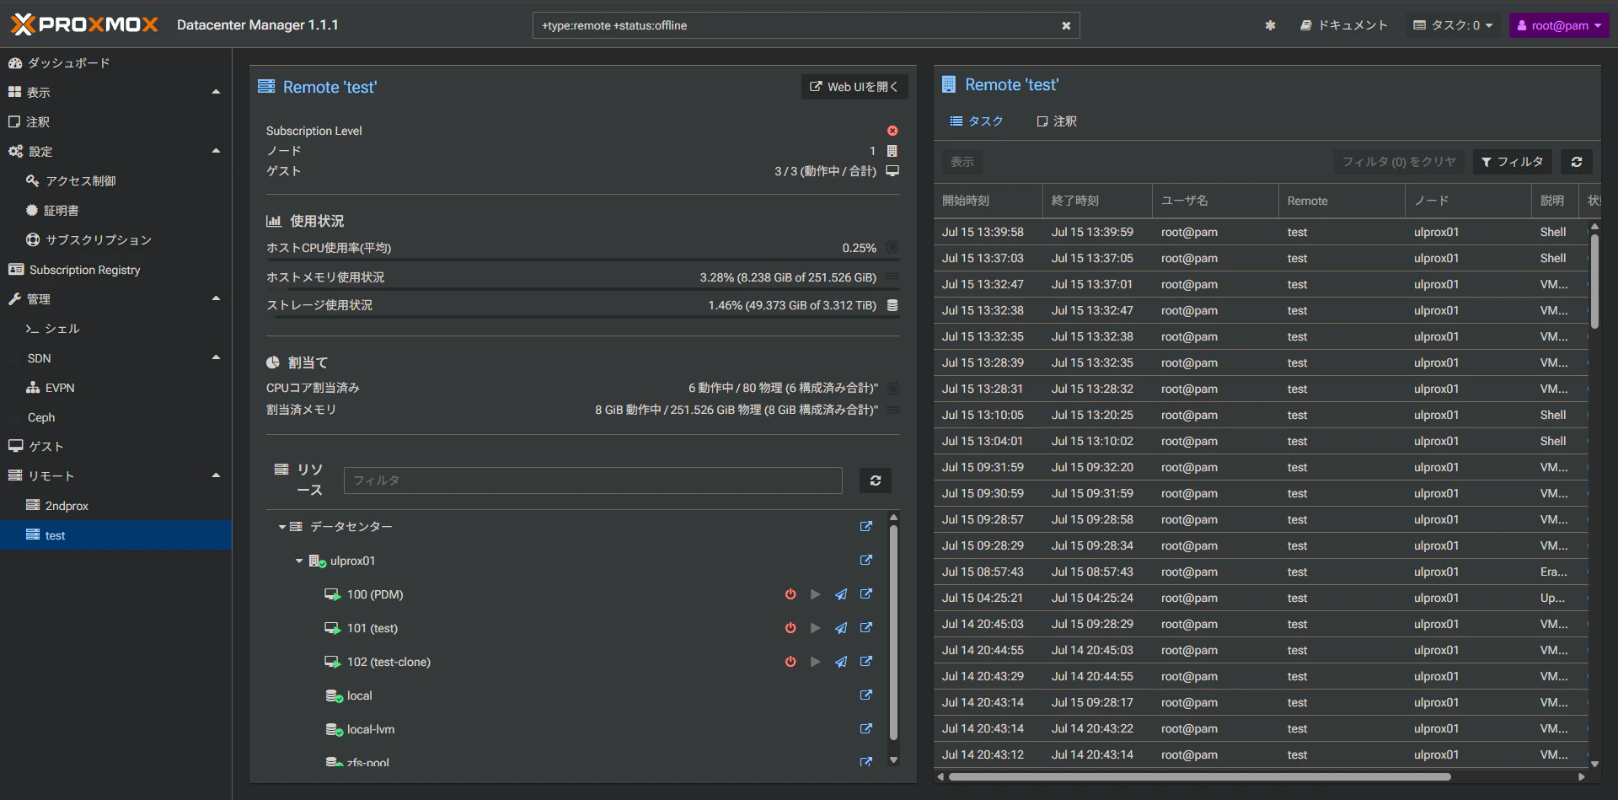The height and width of the screenshot is (800, 1618).
Task: Migrate VM 102 (test-clone)
Action: click(x=840, y=662)
